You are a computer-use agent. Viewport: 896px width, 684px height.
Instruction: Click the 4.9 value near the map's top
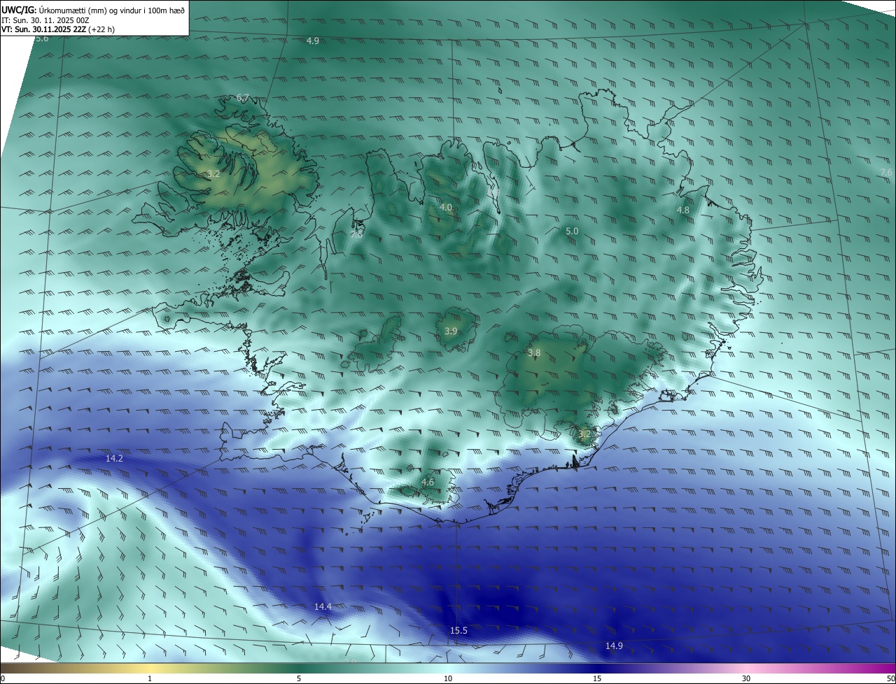313,41
